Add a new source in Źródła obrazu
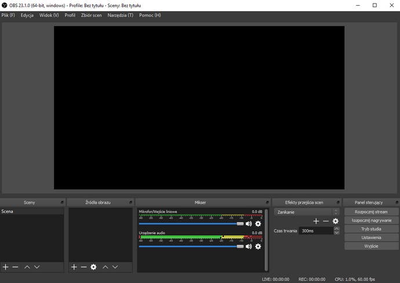Image resolution: width=400 pixels, height=283 pixels. click(74, 267)
